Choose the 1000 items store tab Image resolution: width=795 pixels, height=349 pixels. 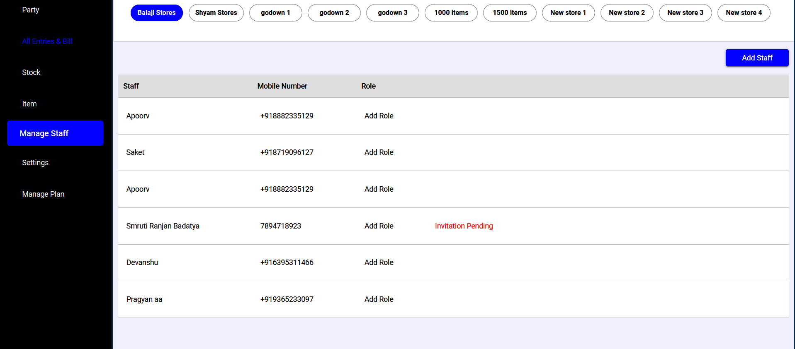(451, 13)
